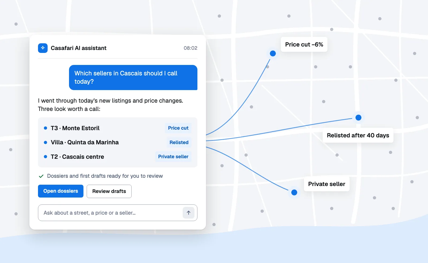Click the 'Dossiers and first drafts ready' status text
The image size is (428, 263).
pyautogui.click(x=105, y=176)
